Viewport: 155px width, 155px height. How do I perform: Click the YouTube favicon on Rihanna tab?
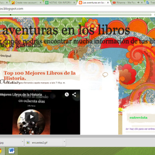pyautogui.click(x=114, y=3)
